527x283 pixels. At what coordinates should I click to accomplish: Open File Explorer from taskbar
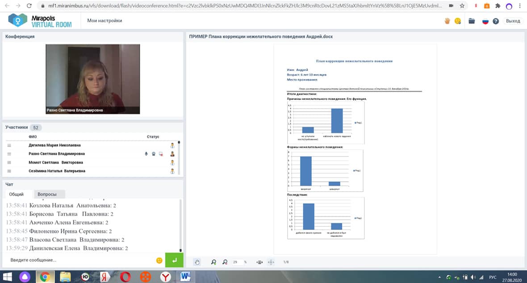pyautogui.click(x=65, y=277)
